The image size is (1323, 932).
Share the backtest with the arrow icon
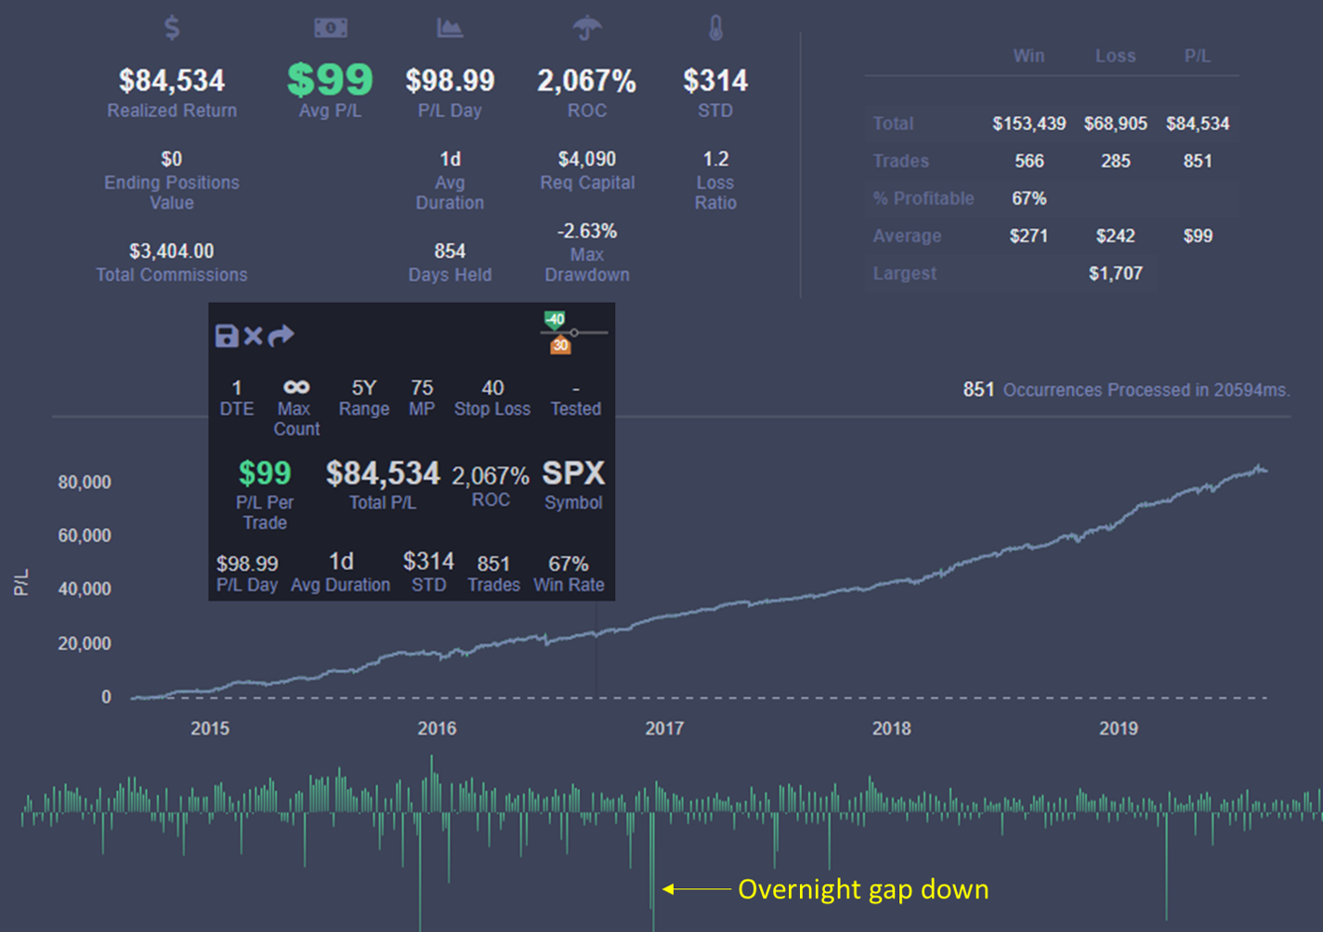point(281,335)
